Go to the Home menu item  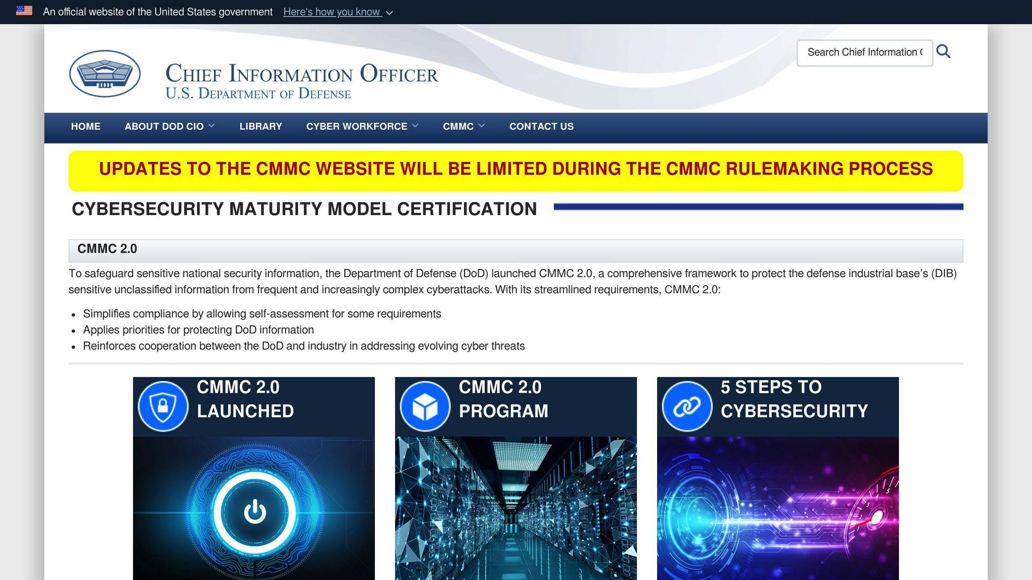coord(86,126)
